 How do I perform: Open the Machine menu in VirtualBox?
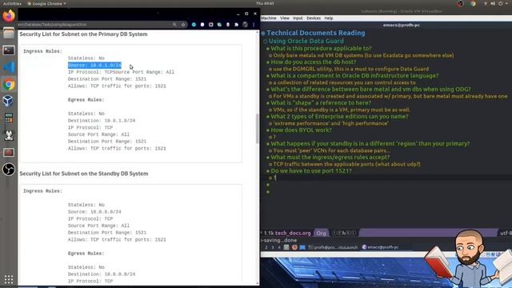coord(269,18)
